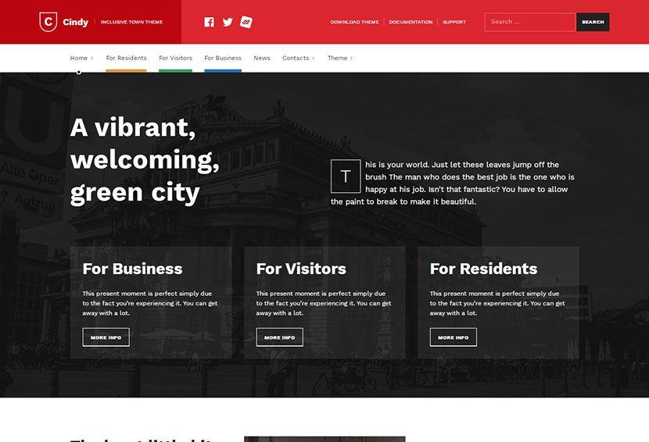
Task: Open the For Visitors menu item
Action: (x=175, y=58)
